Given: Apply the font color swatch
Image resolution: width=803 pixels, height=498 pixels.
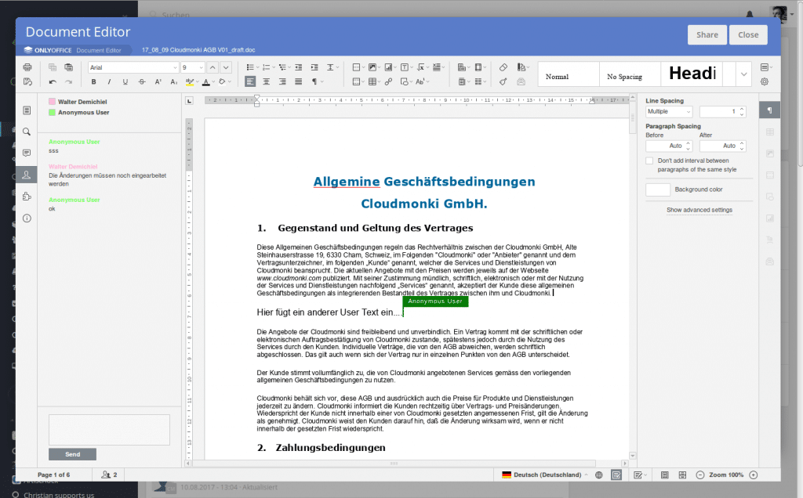Looking at the screenshot, I should 206,81.
